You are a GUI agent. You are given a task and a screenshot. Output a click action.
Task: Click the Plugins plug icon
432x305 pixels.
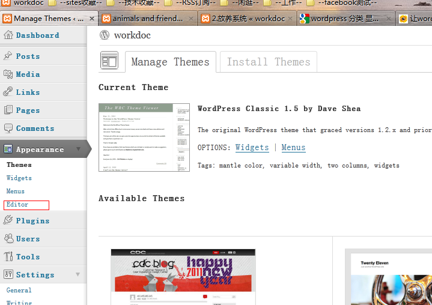(x=8, y=220)
